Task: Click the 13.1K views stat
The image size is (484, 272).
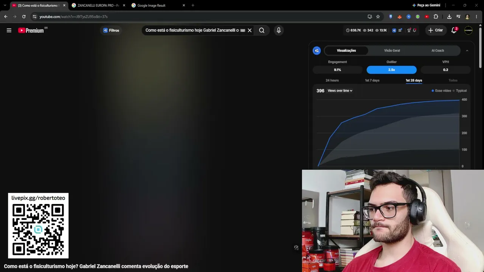Action: (381, 30)
